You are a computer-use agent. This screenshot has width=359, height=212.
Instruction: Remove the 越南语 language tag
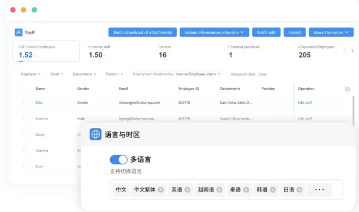pos(219,190)
